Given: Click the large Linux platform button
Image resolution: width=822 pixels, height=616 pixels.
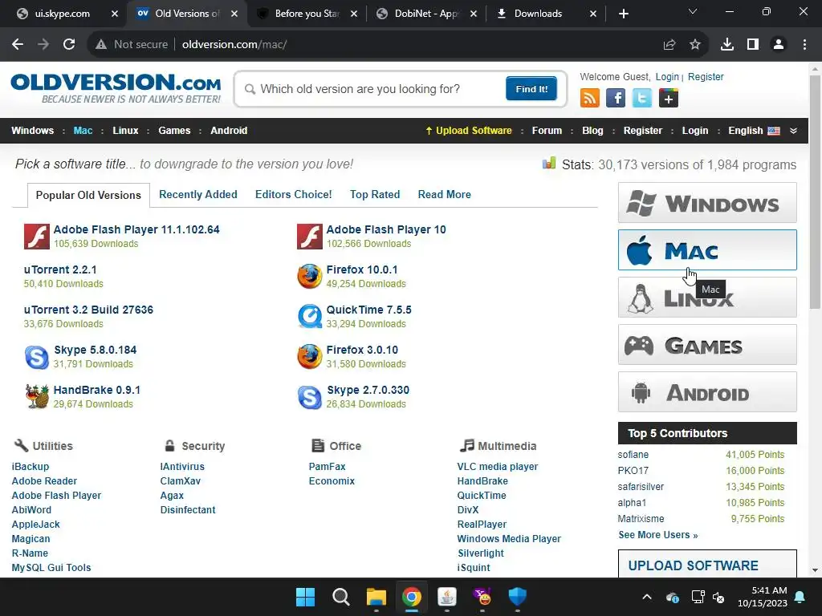Looking at the screenshot, I should point(707,298).
